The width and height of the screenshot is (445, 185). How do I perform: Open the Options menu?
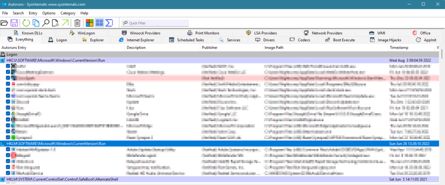[49, 13]
